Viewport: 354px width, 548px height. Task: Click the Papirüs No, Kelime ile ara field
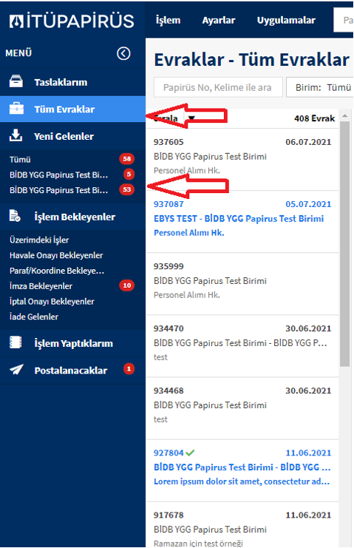click(218, 87)
